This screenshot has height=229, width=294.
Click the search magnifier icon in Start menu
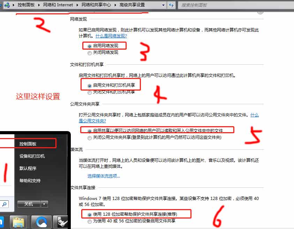point(5,204)
